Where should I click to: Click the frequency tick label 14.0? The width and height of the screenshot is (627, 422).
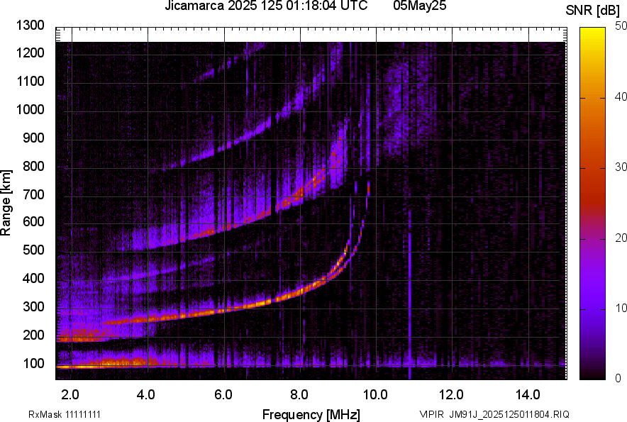coord(528,395)
